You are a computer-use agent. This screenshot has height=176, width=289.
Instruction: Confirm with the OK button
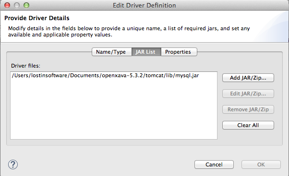[x=261, y=164]
